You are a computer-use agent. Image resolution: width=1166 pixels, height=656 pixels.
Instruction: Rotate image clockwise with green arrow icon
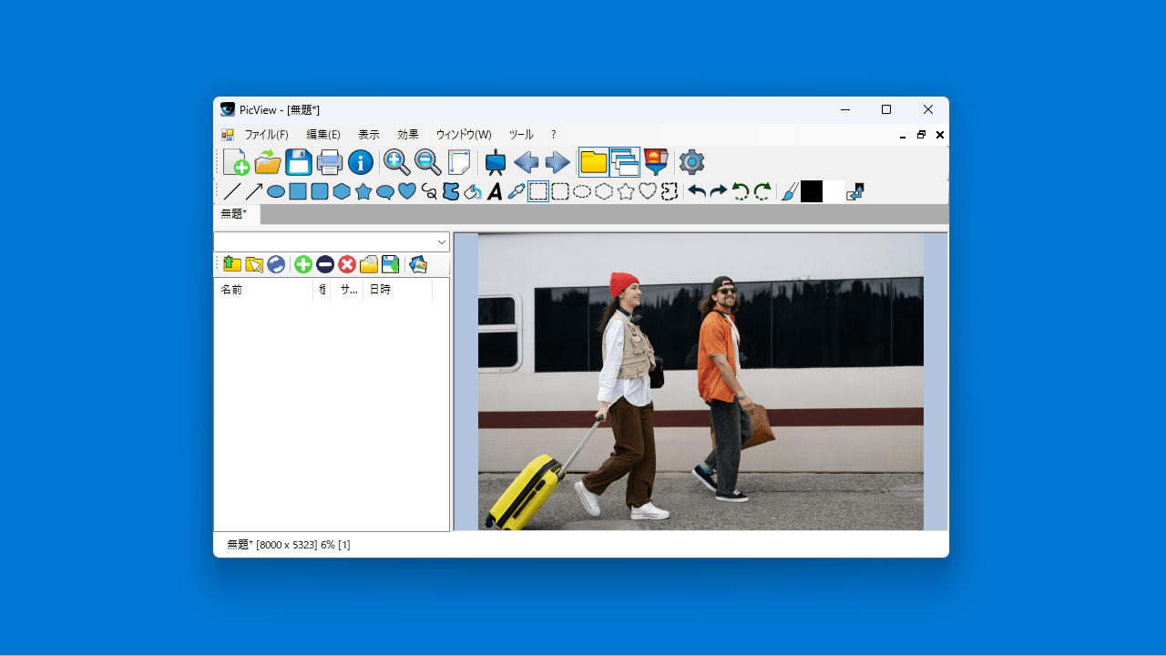pyautogui.click(x=762, y=191)
